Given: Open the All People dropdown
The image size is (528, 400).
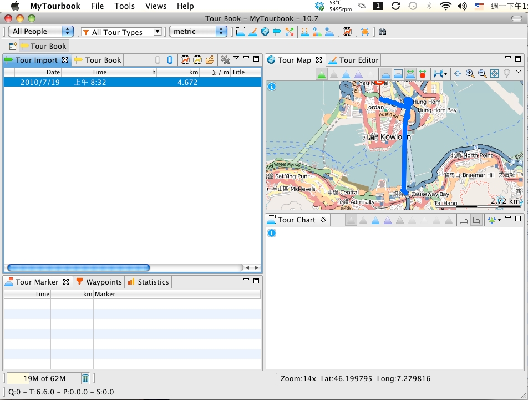Looking at the screenshot, I should [x=40, y=31].
